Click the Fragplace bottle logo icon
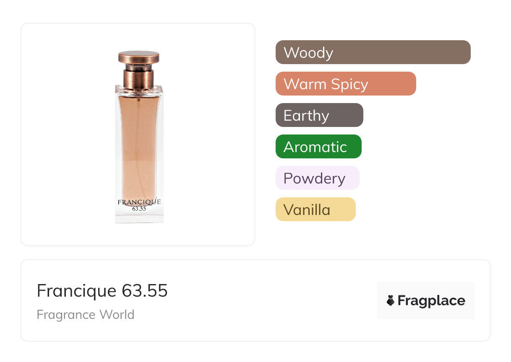Screen dimensions: 511x362 point(391,300)
